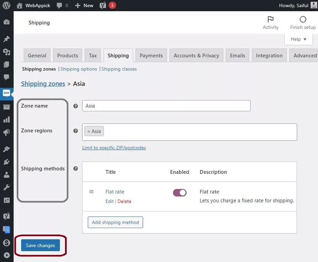Show help tip for Zone name

coord(75,106)
